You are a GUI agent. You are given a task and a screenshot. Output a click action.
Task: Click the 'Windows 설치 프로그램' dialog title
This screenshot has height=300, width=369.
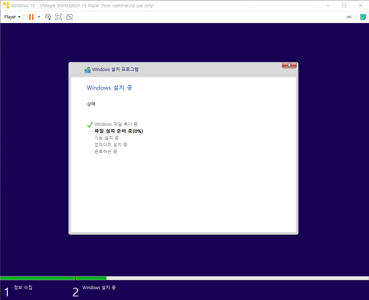tap(115, 69)
